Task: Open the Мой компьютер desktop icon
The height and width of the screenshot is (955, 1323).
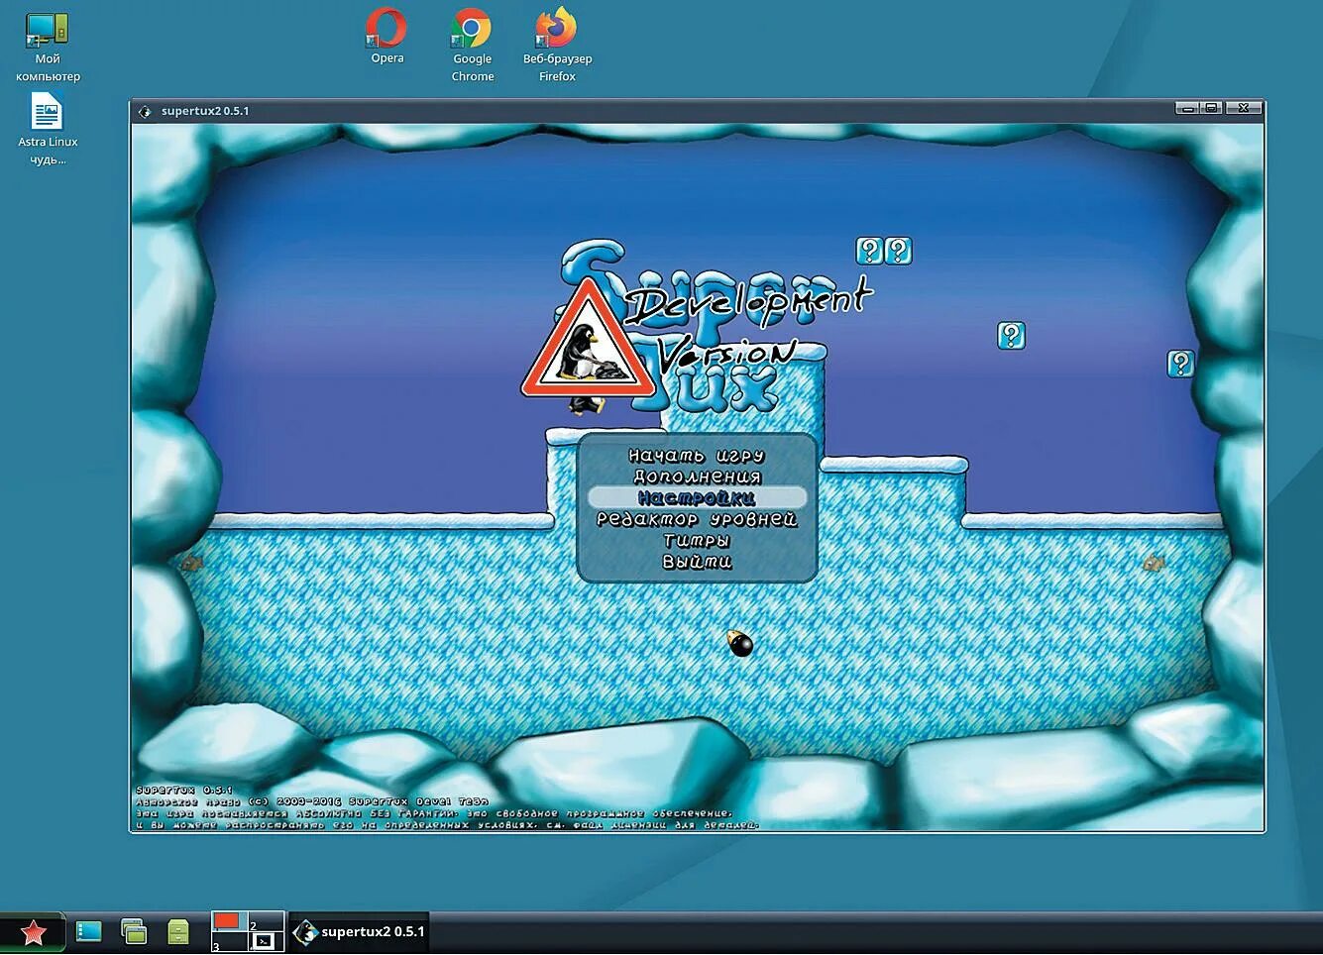Action: tap(48, 48)
